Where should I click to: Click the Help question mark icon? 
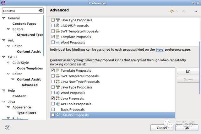8,127
